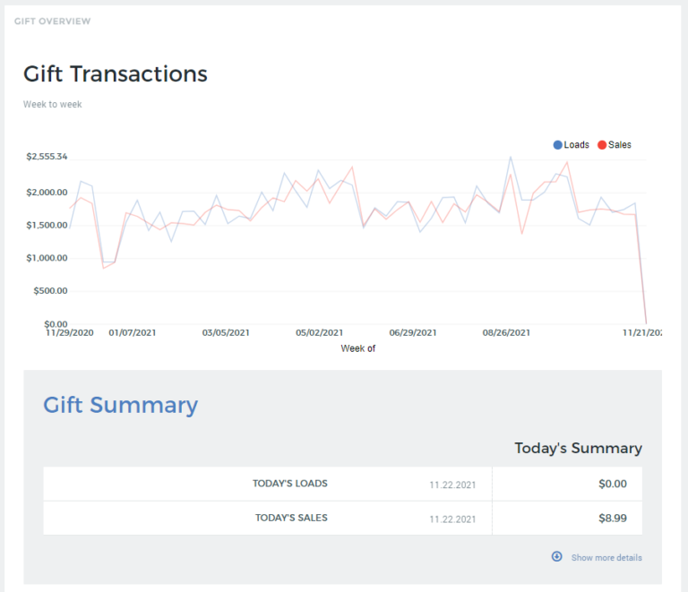
Task: Click the blue Loads legend dot
Action: pos(558,145)
